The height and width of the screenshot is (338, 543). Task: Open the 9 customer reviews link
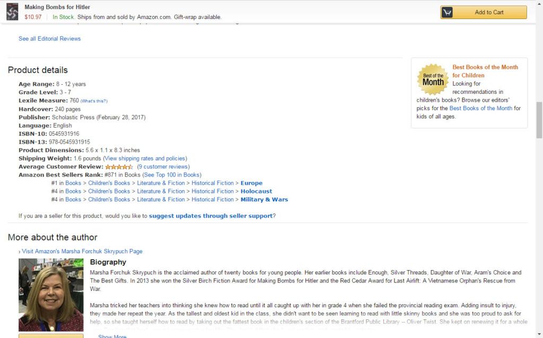(x=163, y=167)
